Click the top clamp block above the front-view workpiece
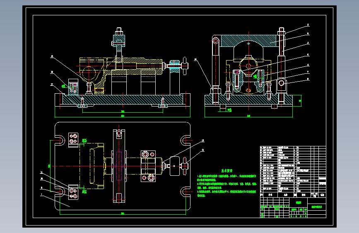This screenshot has width=359, height=233. click(119, 40)
